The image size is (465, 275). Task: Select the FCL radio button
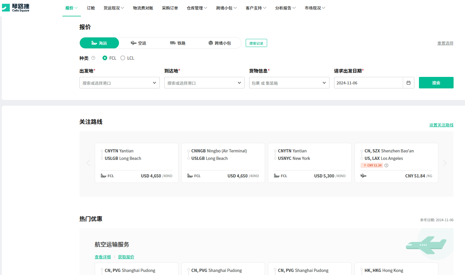(x=104, y=58)
